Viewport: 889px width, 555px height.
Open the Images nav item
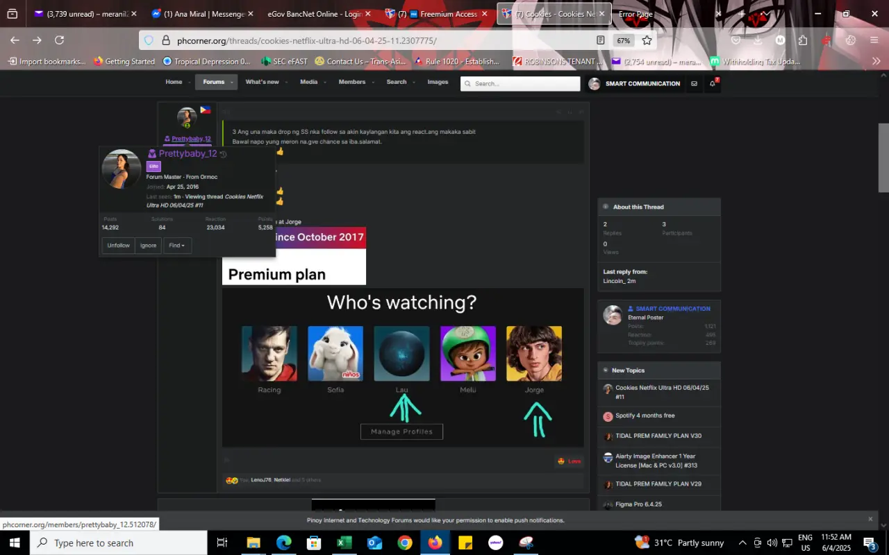438,82
